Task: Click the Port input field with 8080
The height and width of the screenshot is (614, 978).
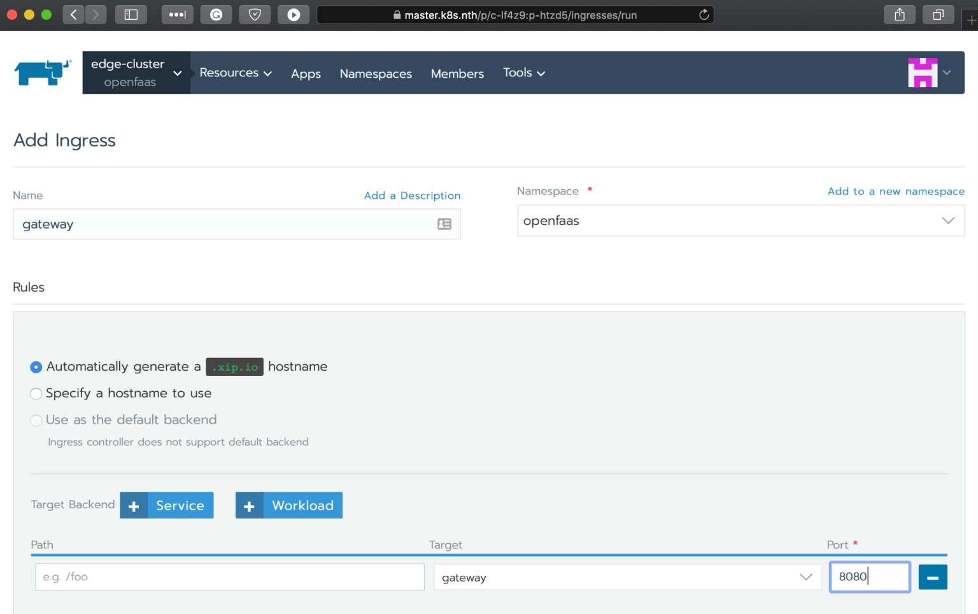Action: click(870, 577)
